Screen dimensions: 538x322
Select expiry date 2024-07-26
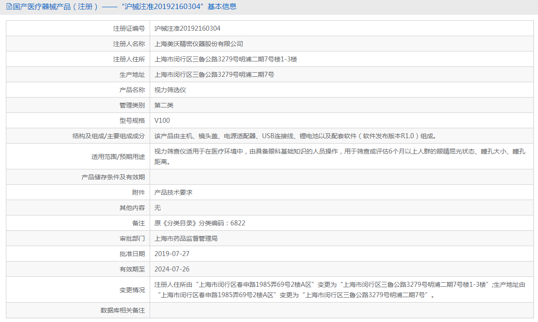point(172,269)
